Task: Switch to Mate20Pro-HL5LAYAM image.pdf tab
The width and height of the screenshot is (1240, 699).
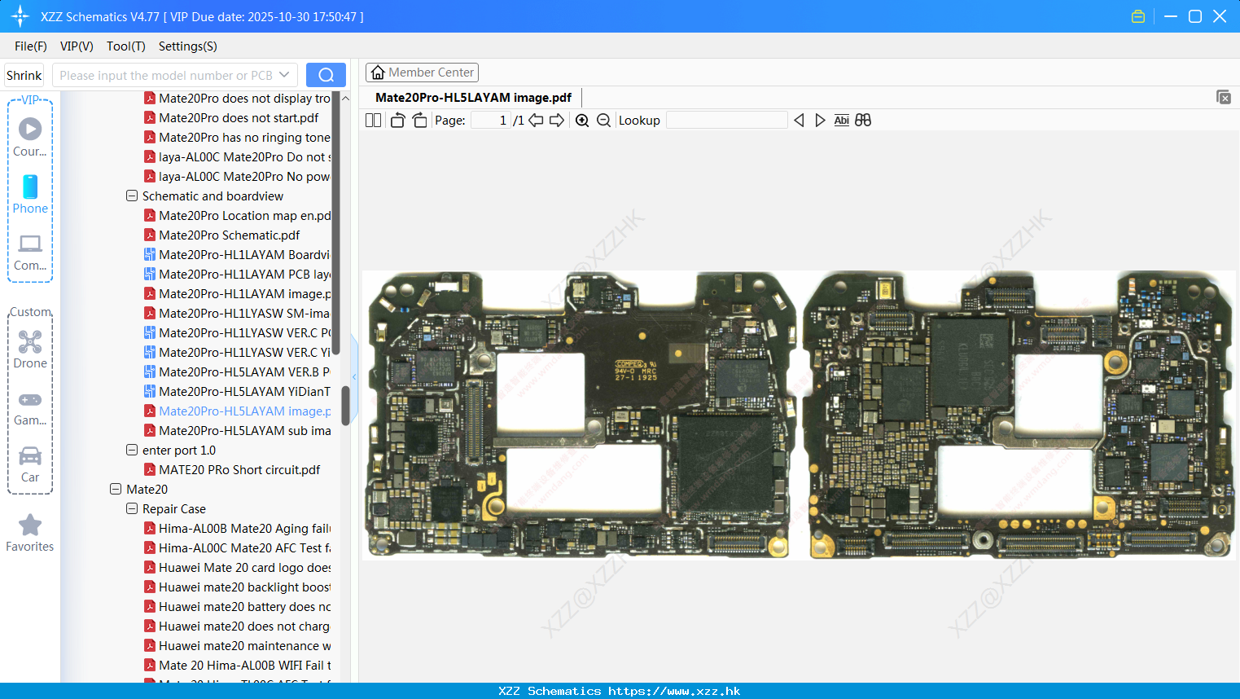Action: pos(473,98)
